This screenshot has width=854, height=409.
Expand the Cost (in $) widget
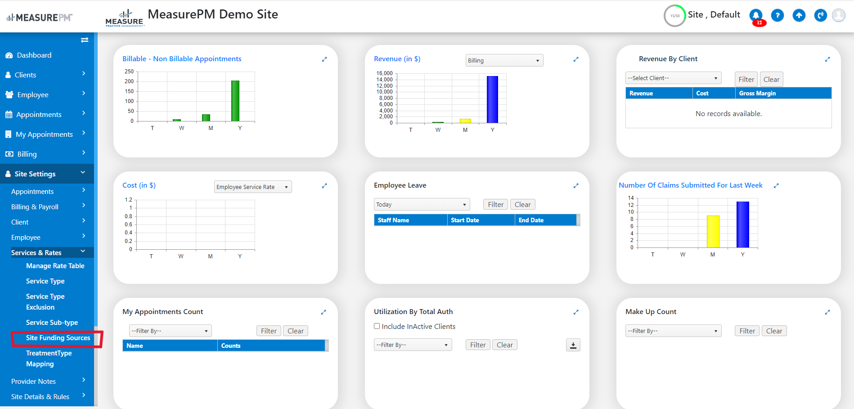[324, 186]
